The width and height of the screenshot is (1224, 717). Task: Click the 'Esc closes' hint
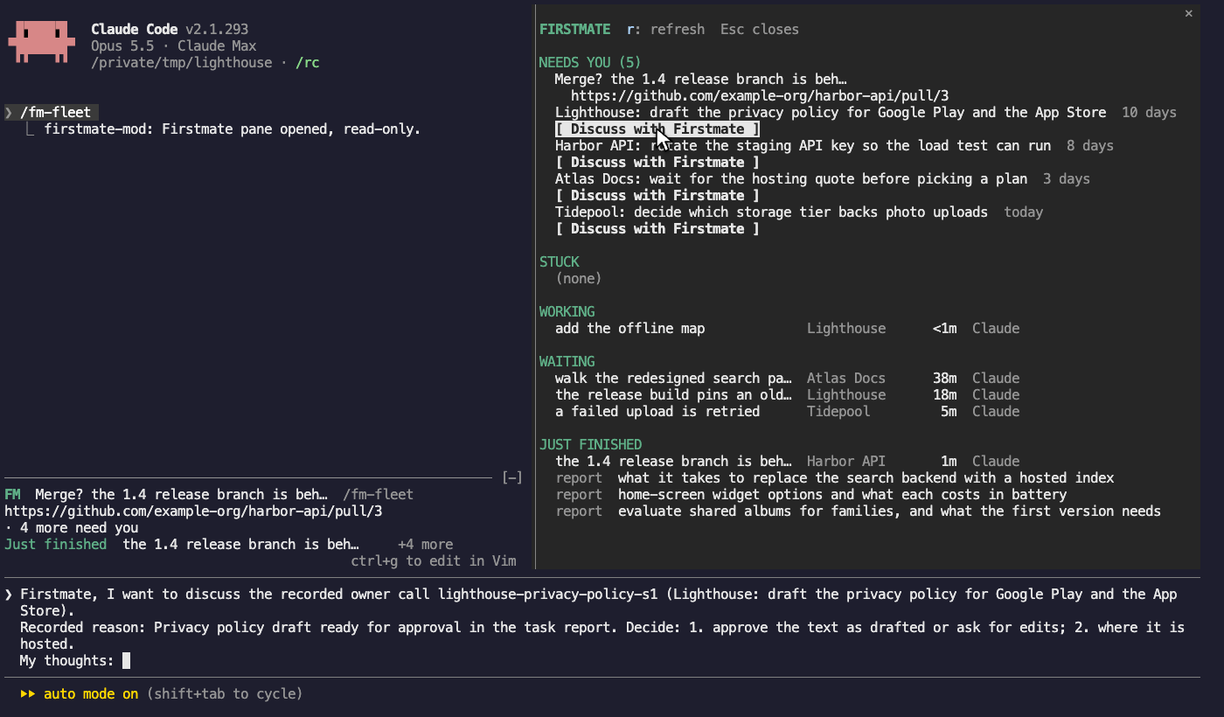760,29
